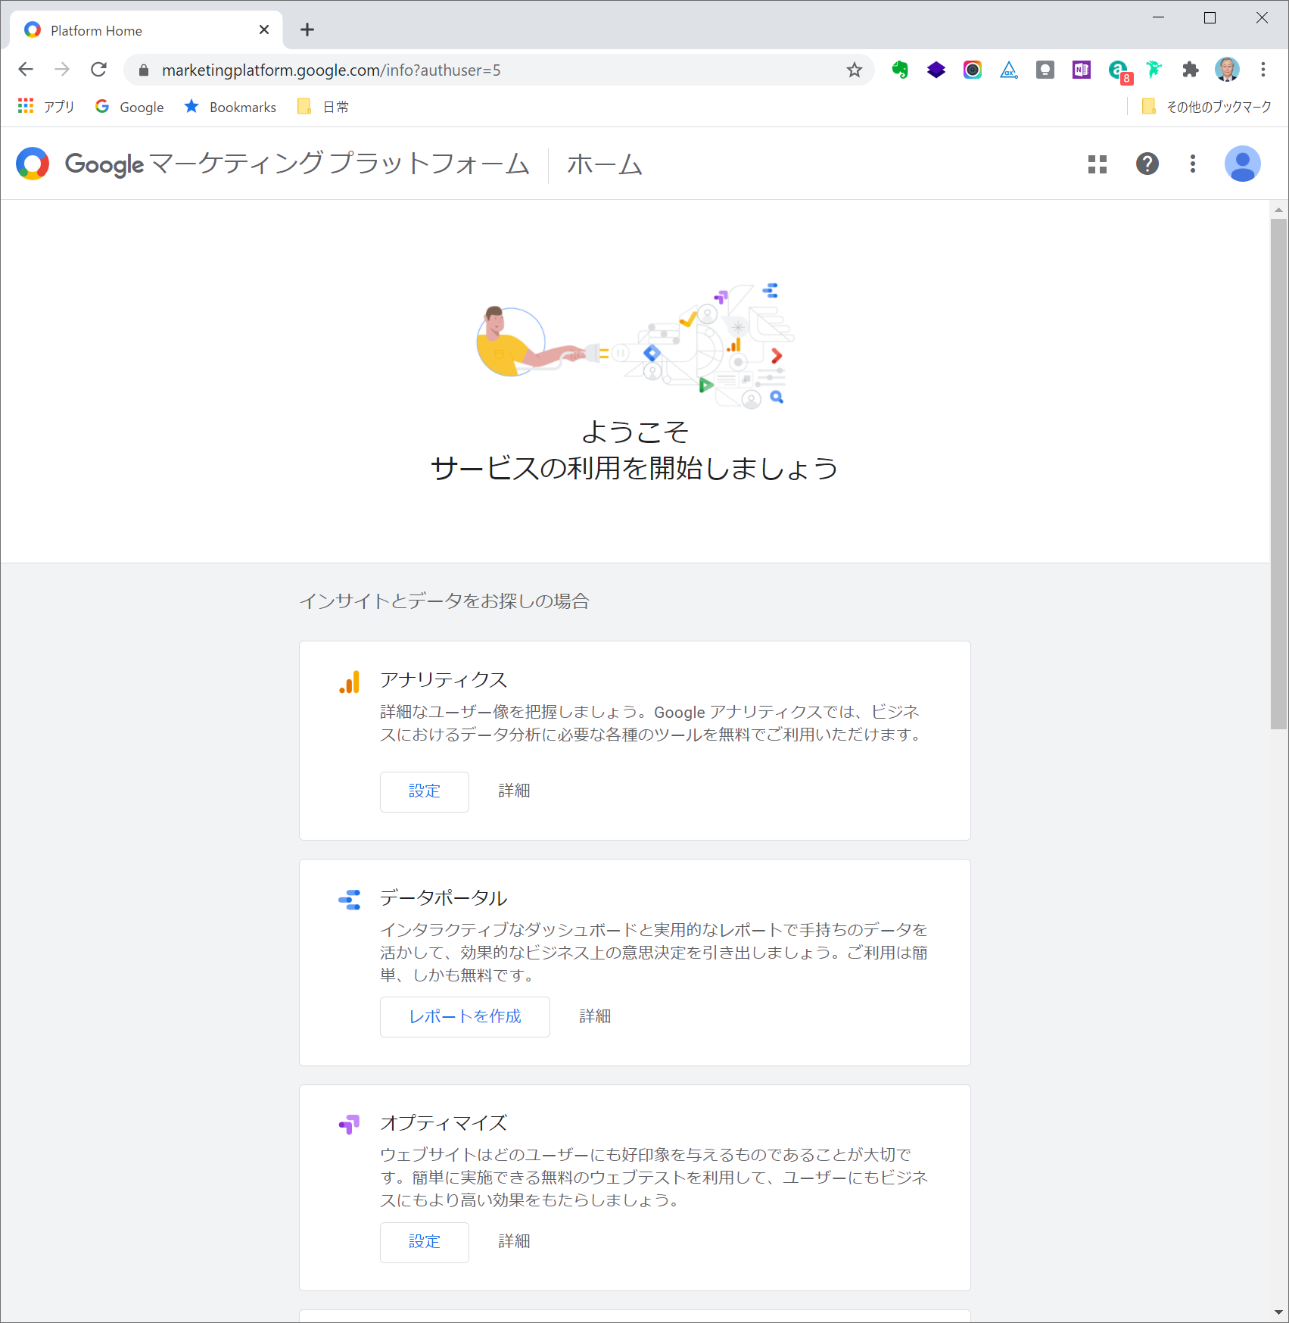Click the scrollbar down arrow
Image resolution: width=1289 pixels, height=1323 pixels.
tap(1278, 1312)
